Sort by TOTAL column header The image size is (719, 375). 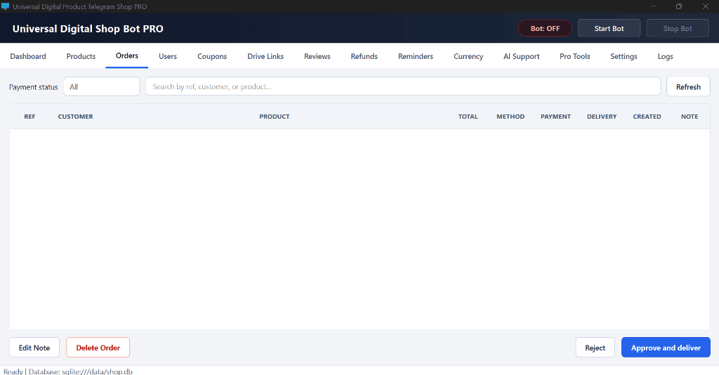pos(468,117)
